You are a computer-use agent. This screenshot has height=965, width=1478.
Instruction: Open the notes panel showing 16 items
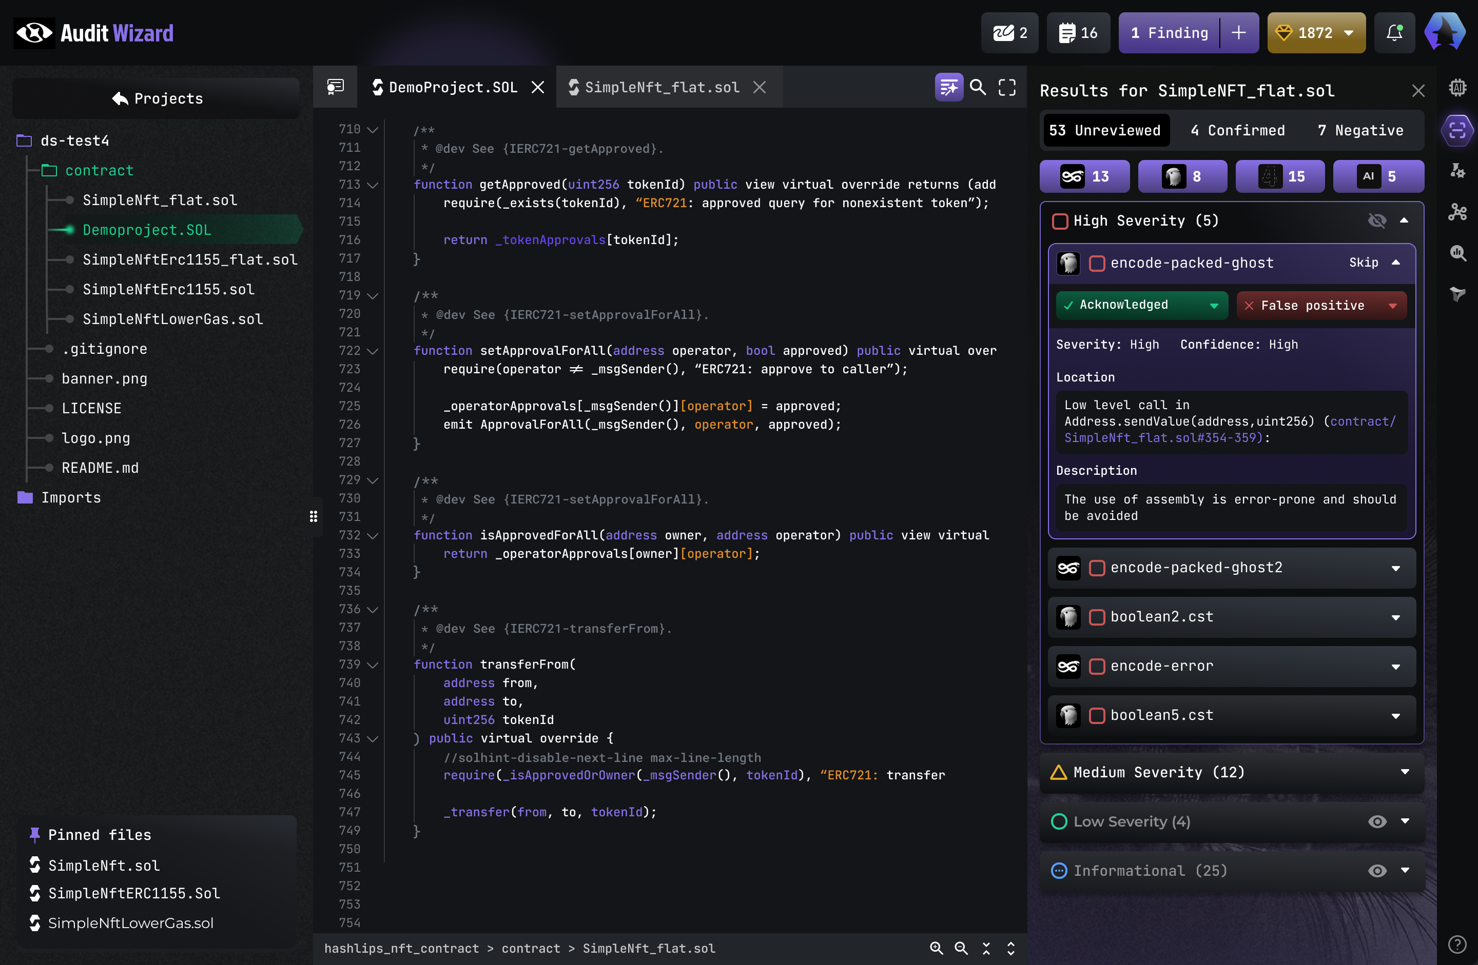(1078, 33)
